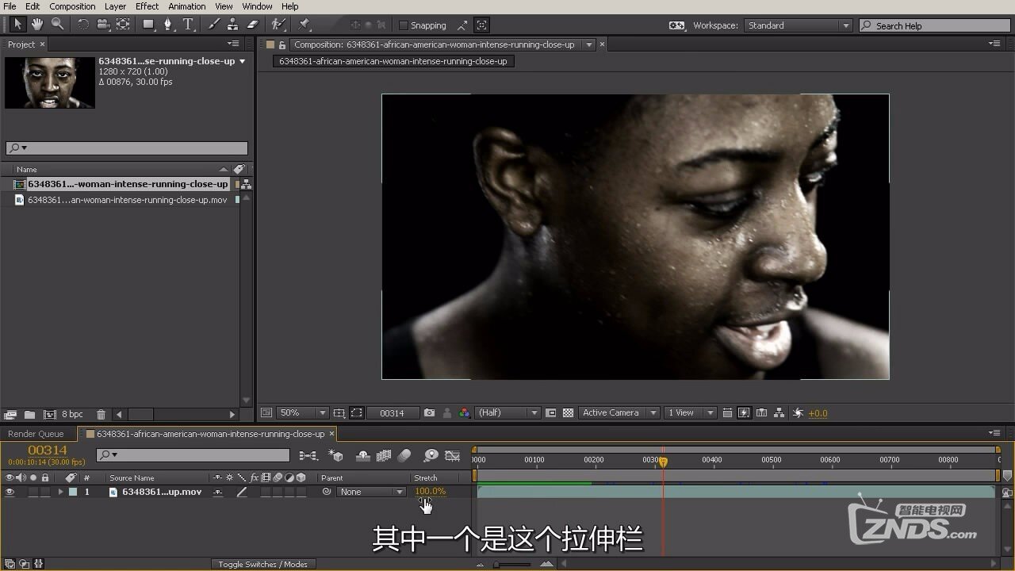Screen dimensions: 1015x571
Task: Hide layer 1 with the eye toggle
Action: 10,492
